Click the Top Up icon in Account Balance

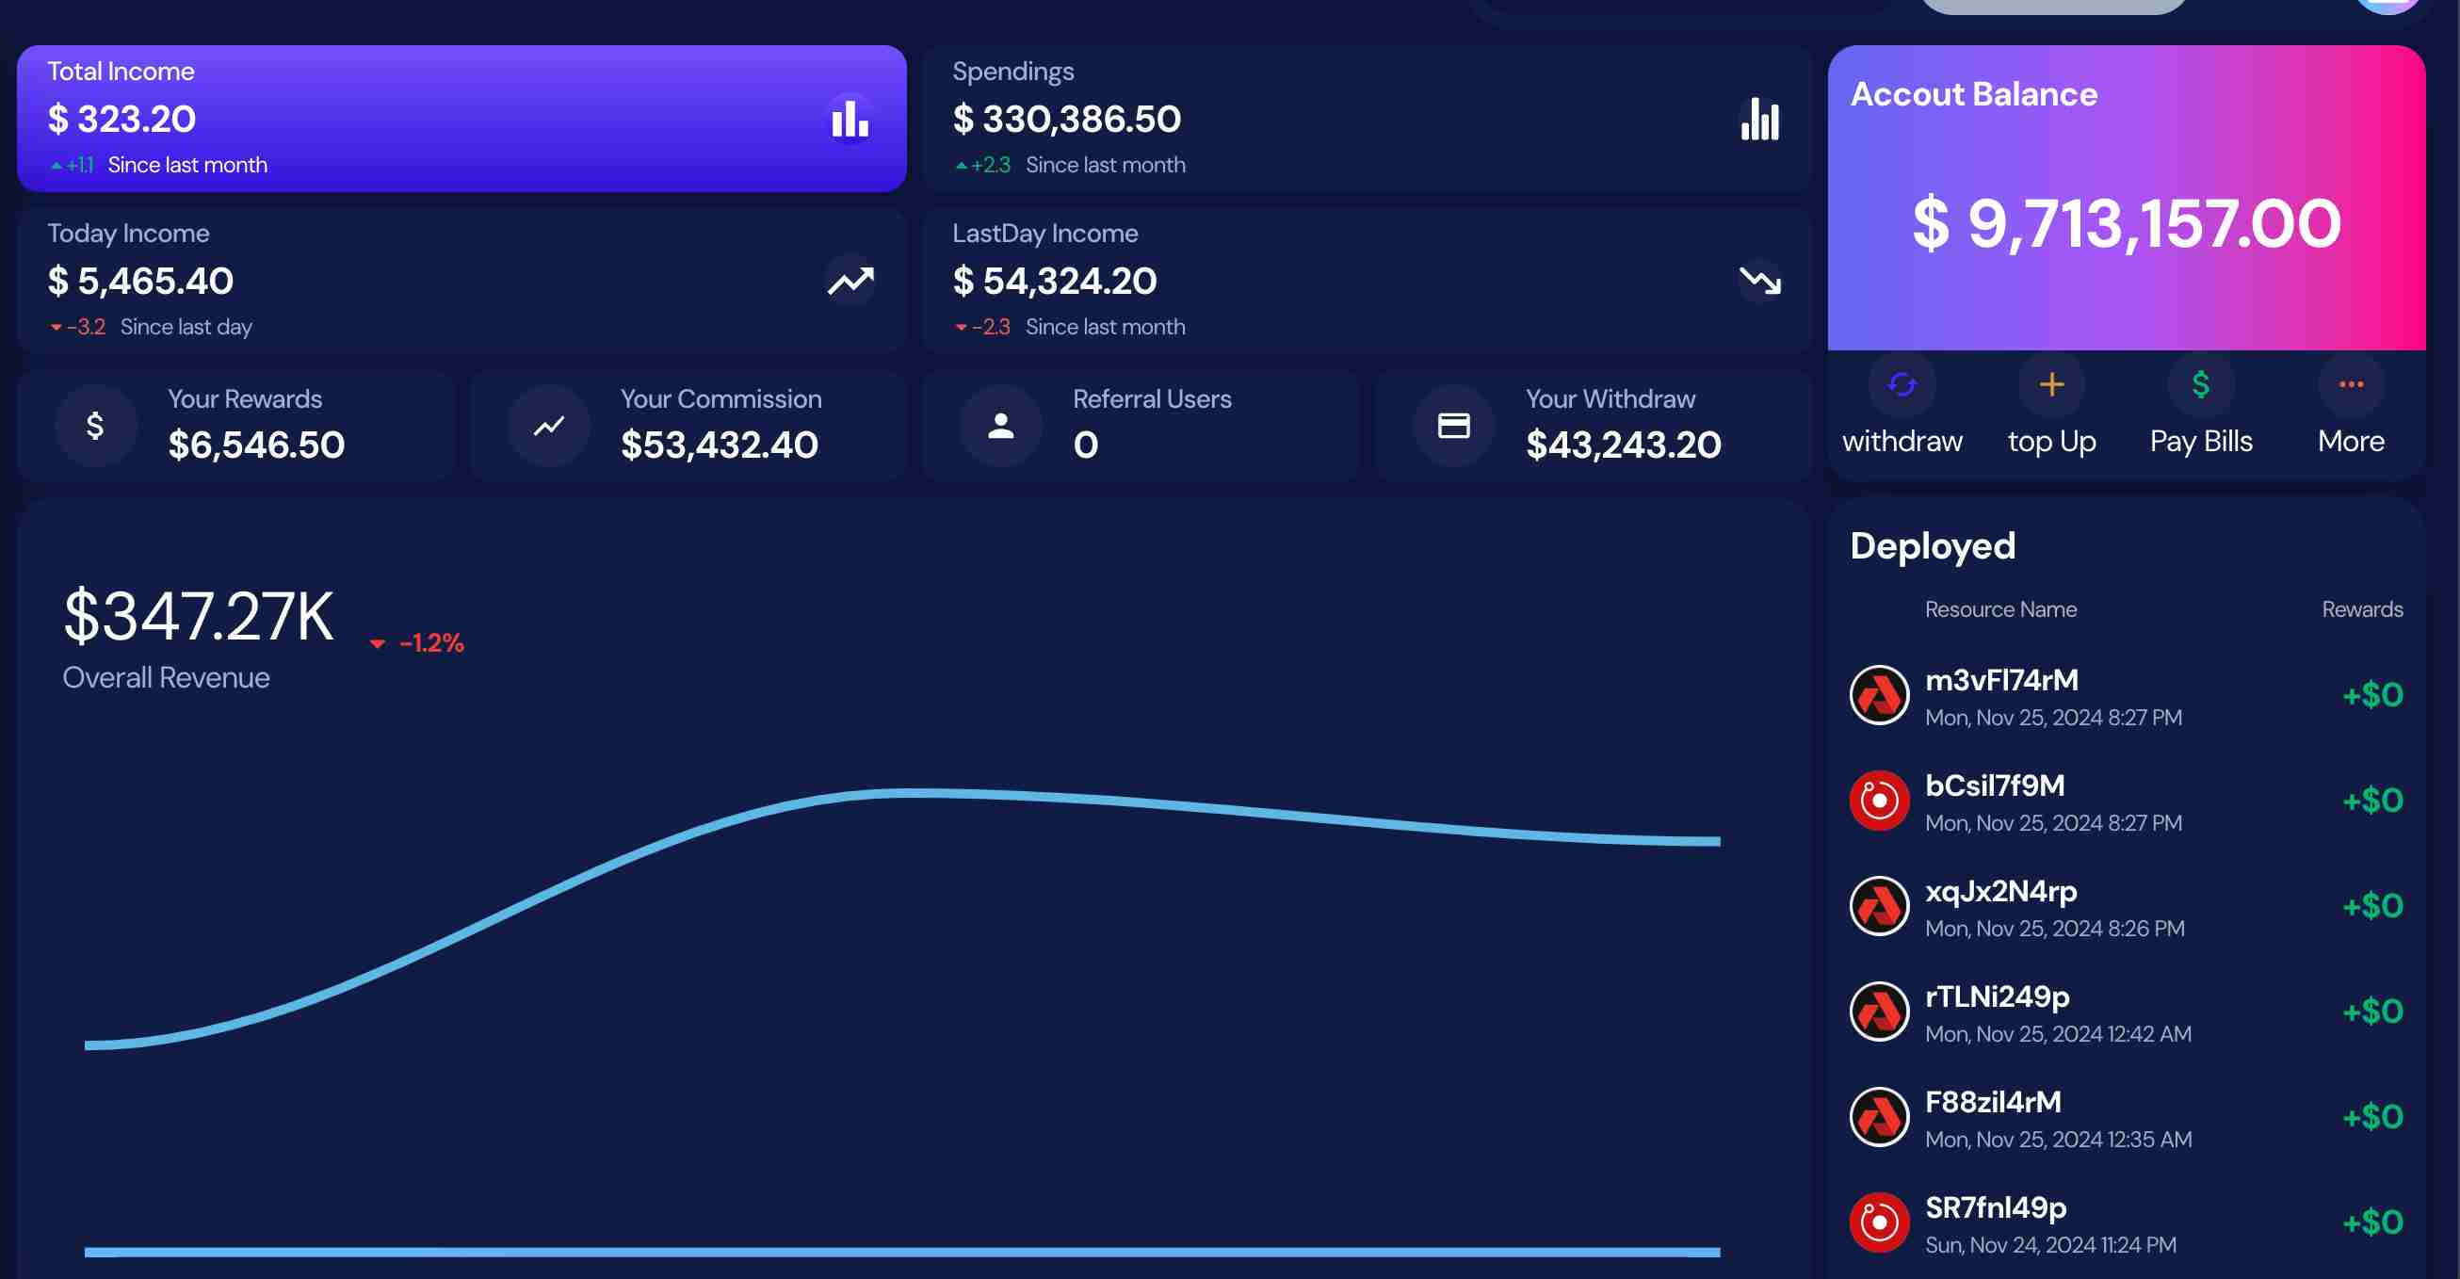coord(2051,384)
